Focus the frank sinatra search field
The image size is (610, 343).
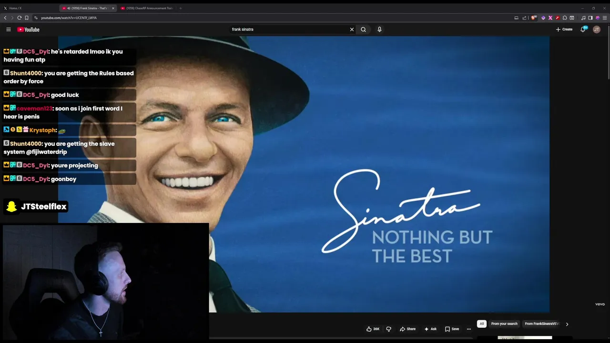click(289, 30)
